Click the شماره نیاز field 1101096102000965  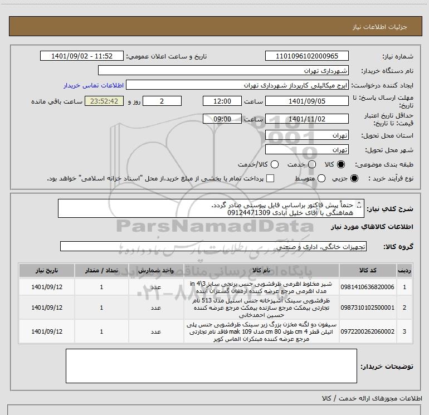tap(306, 56)
